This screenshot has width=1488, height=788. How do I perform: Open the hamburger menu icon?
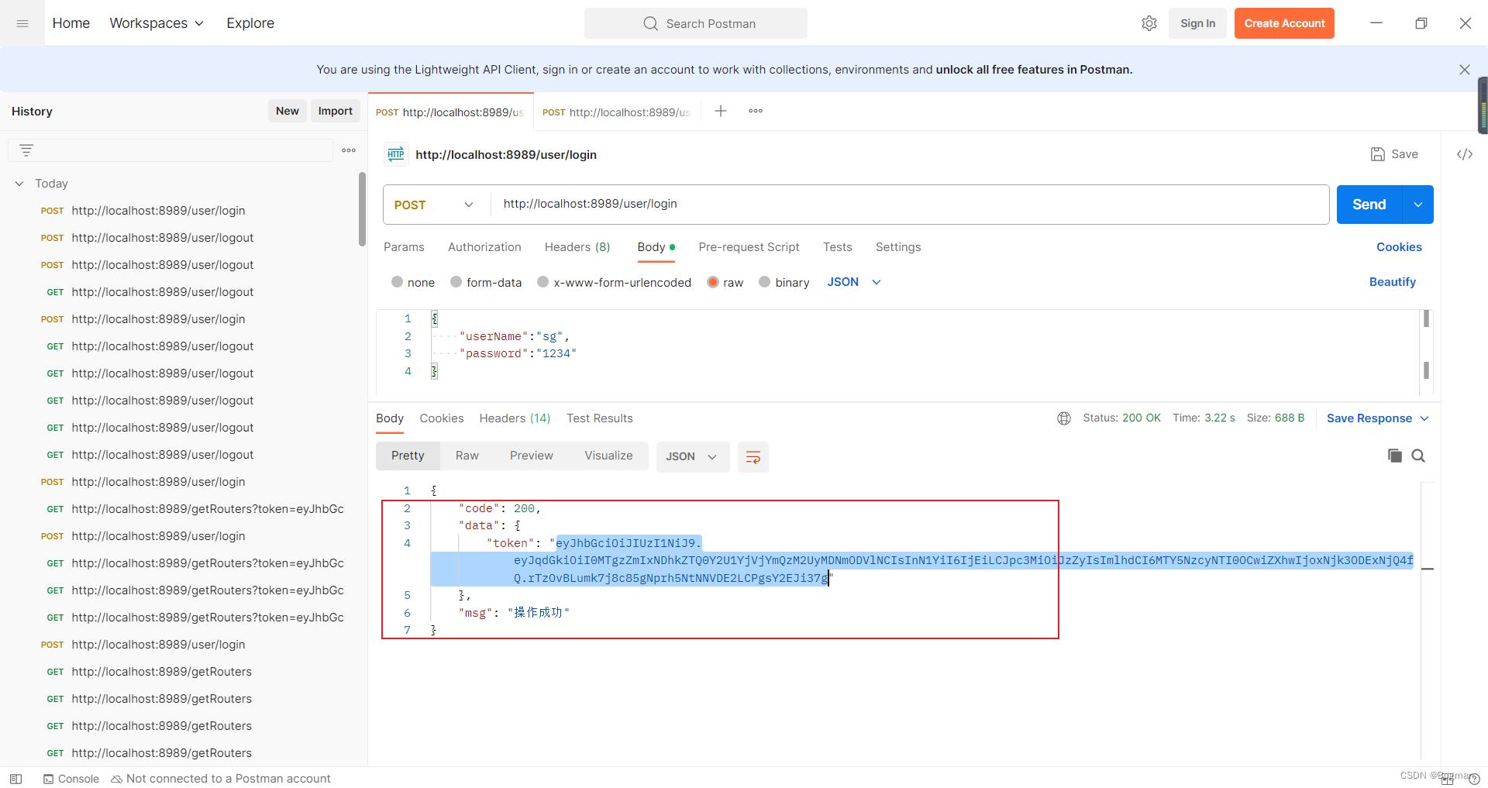tap(22, 23)
